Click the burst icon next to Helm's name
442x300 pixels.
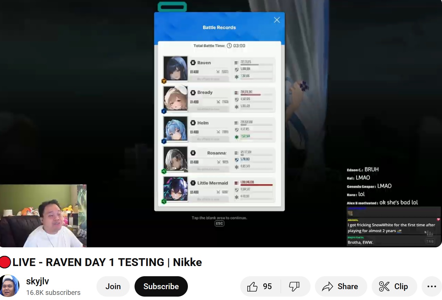click(x=193, y=123)
